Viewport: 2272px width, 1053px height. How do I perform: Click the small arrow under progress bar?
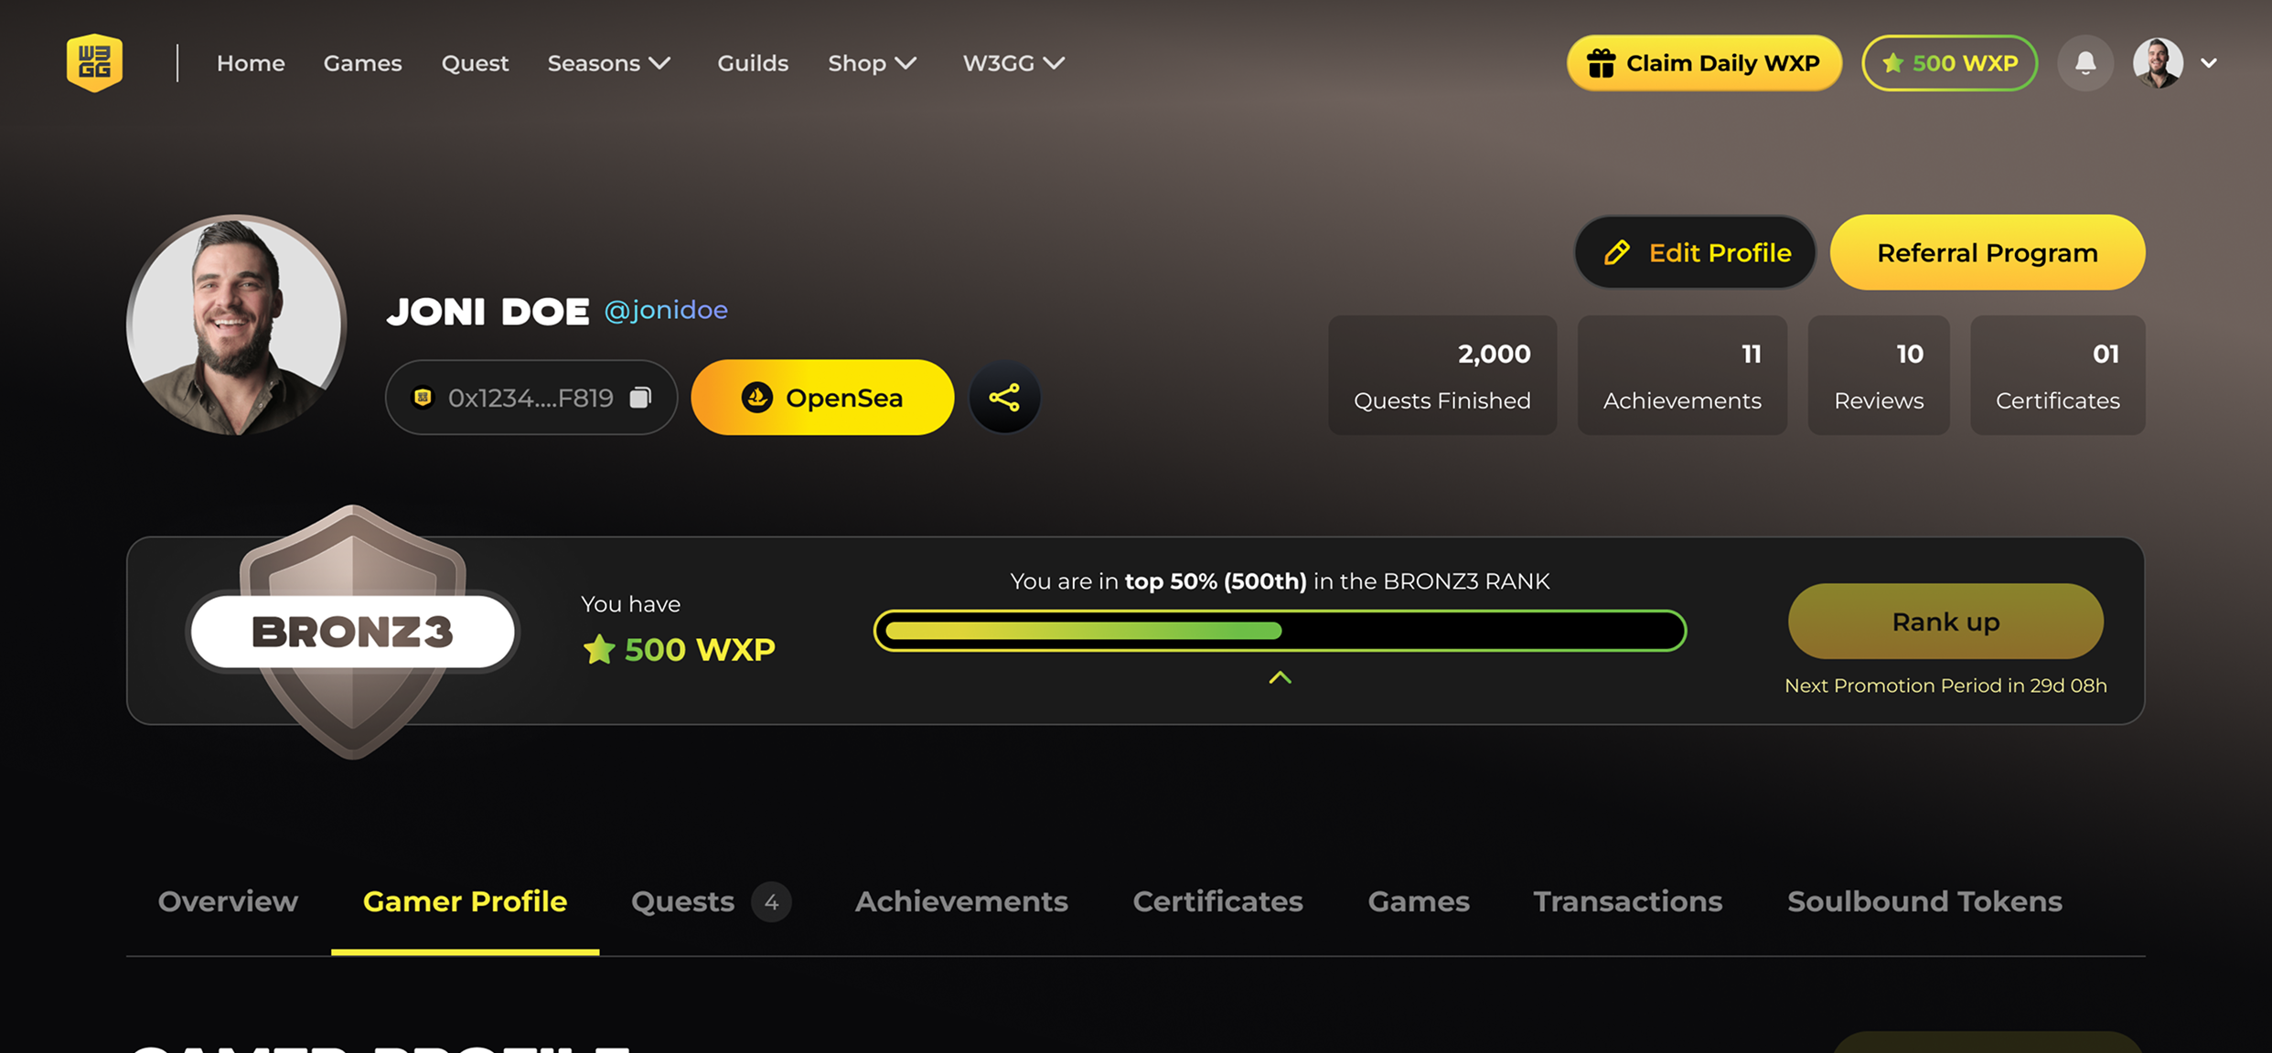pos(1280,677)
